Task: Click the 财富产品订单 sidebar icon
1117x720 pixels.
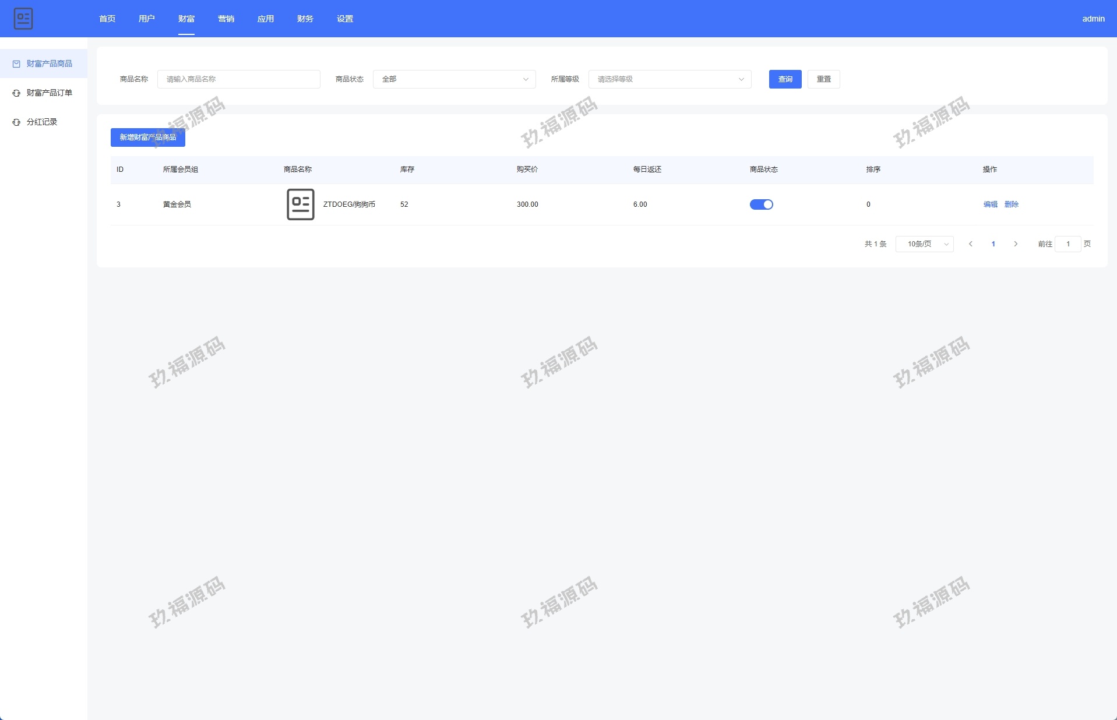Action: point(16,93)
